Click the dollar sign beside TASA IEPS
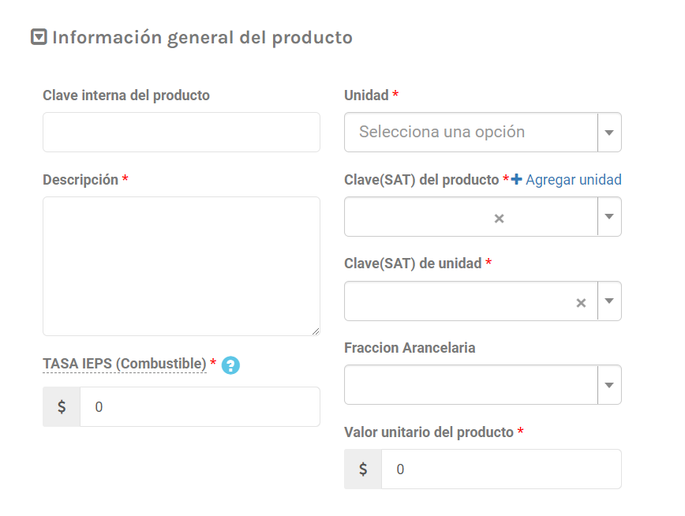This screenshot has width=685, height=516. pos(62,407)
